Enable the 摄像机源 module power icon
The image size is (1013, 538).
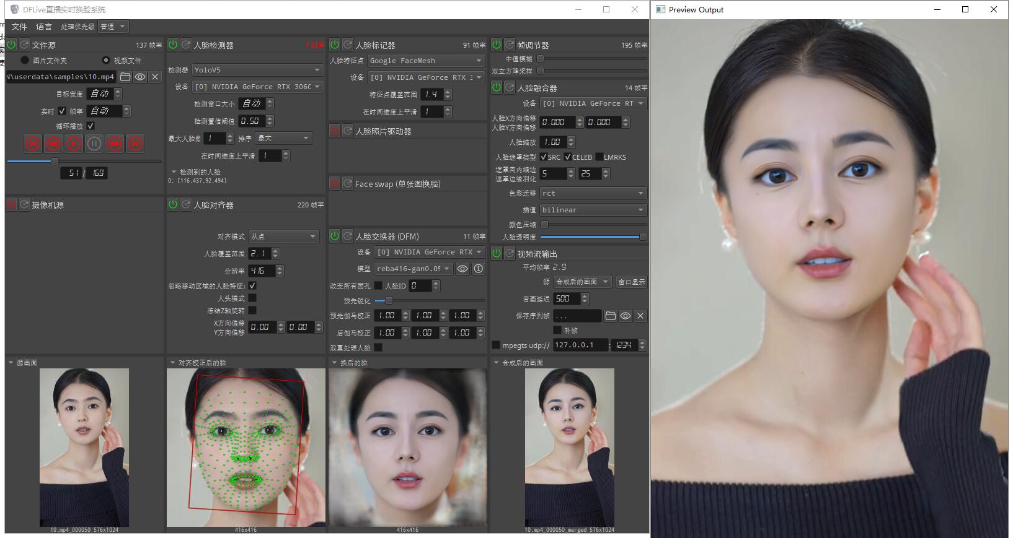[x=11, y=204]
